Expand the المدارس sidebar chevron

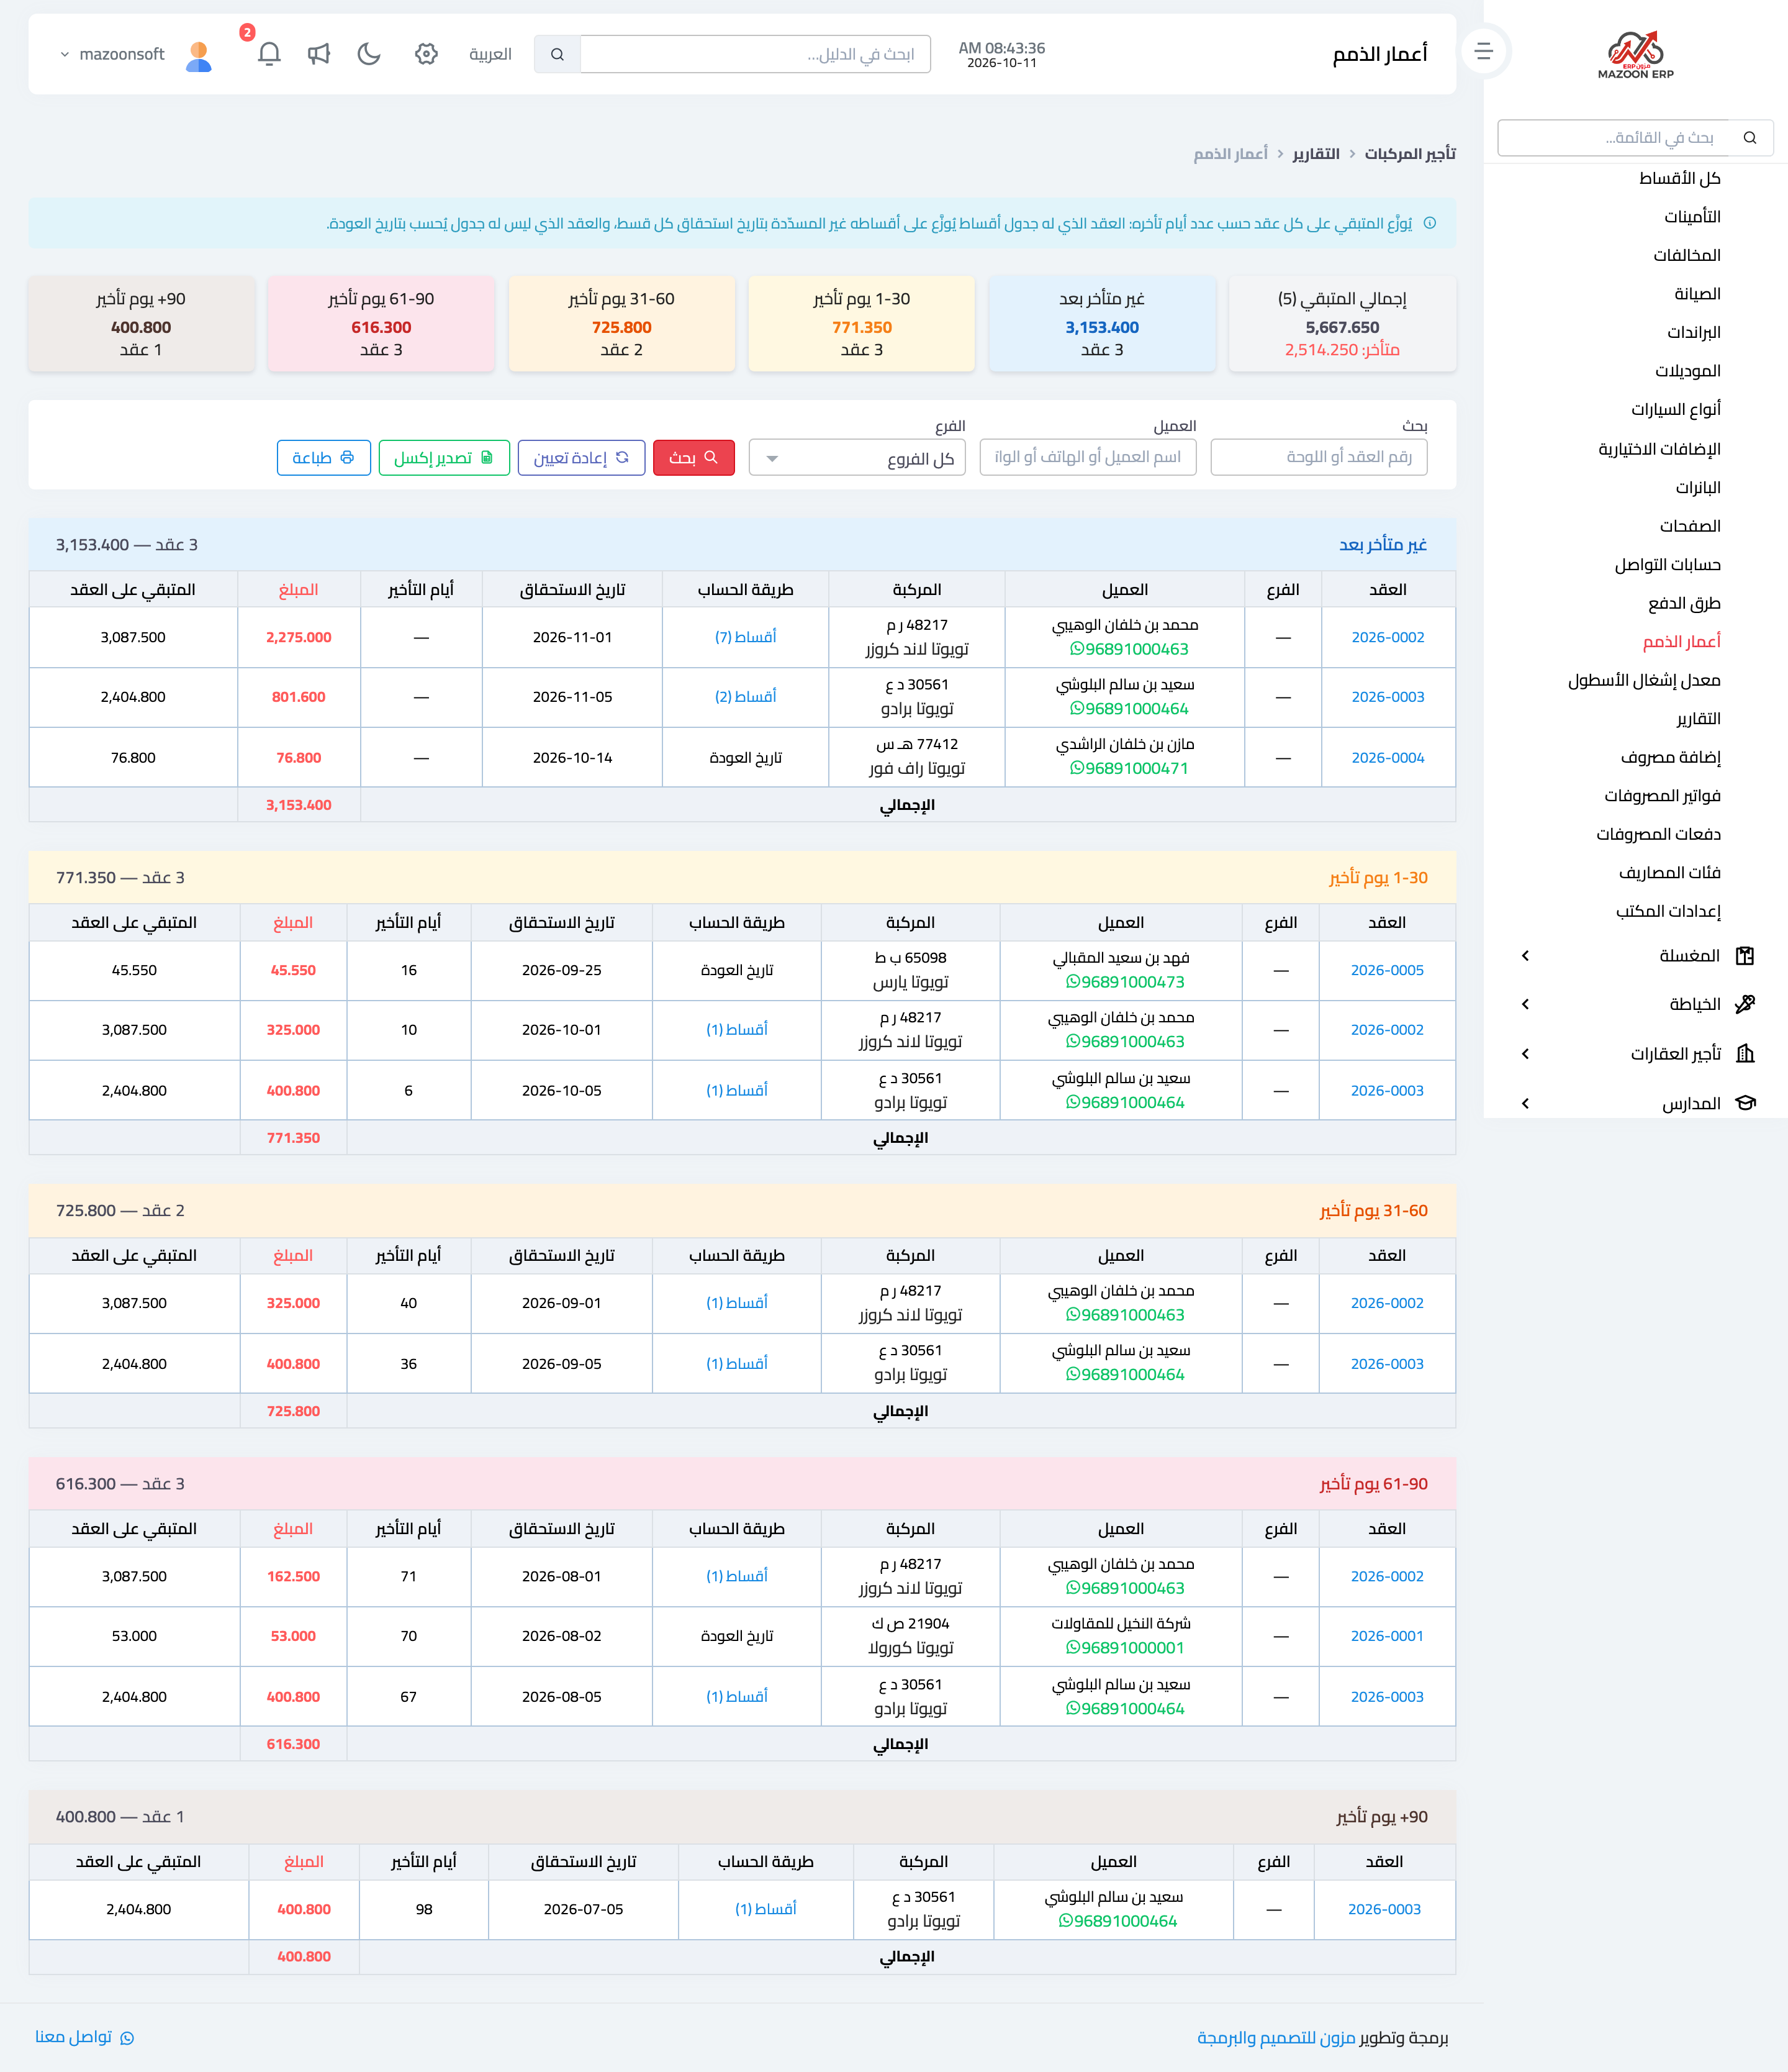coord(1525,1104)
